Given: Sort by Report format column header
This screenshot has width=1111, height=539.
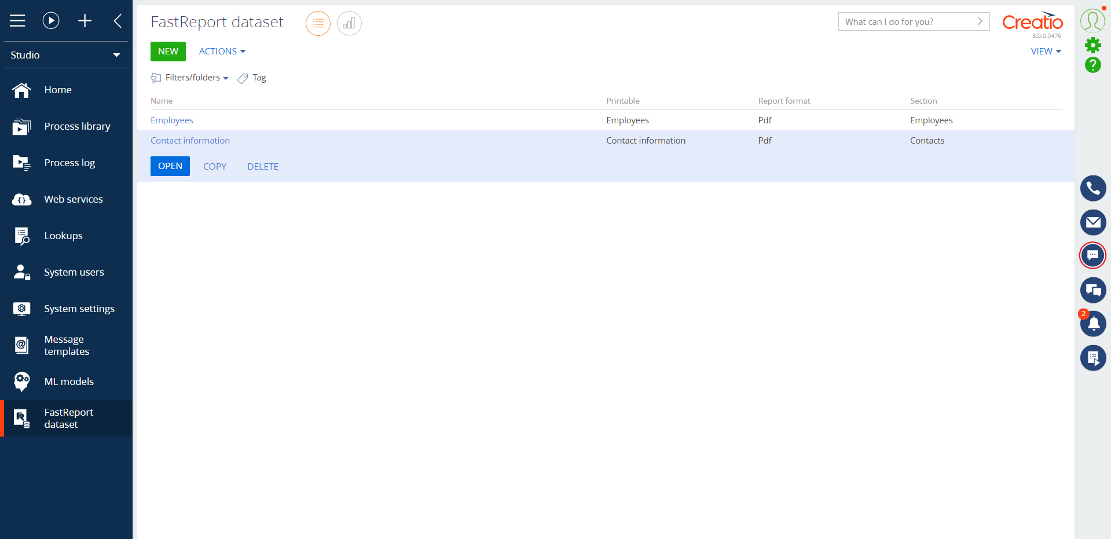Looking at the screenshot, I should point(784,101).
